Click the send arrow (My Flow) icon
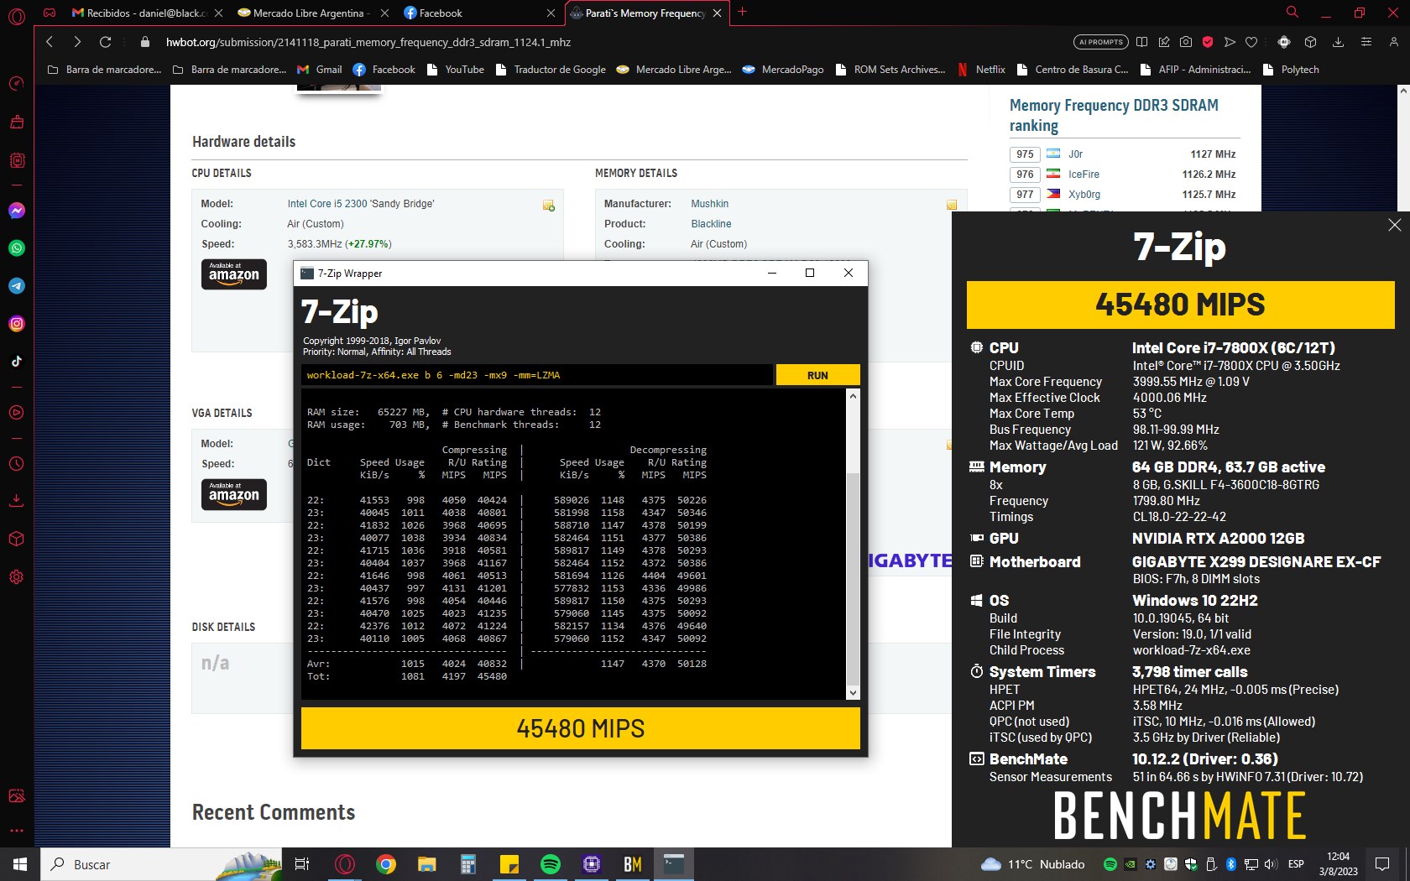The height and width of the screenshot is (881, 1410). point(1230,42)
